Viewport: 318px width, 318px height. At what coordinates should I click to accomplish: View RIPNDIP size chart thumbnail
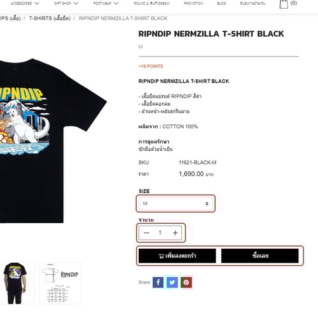coord(60,283)
